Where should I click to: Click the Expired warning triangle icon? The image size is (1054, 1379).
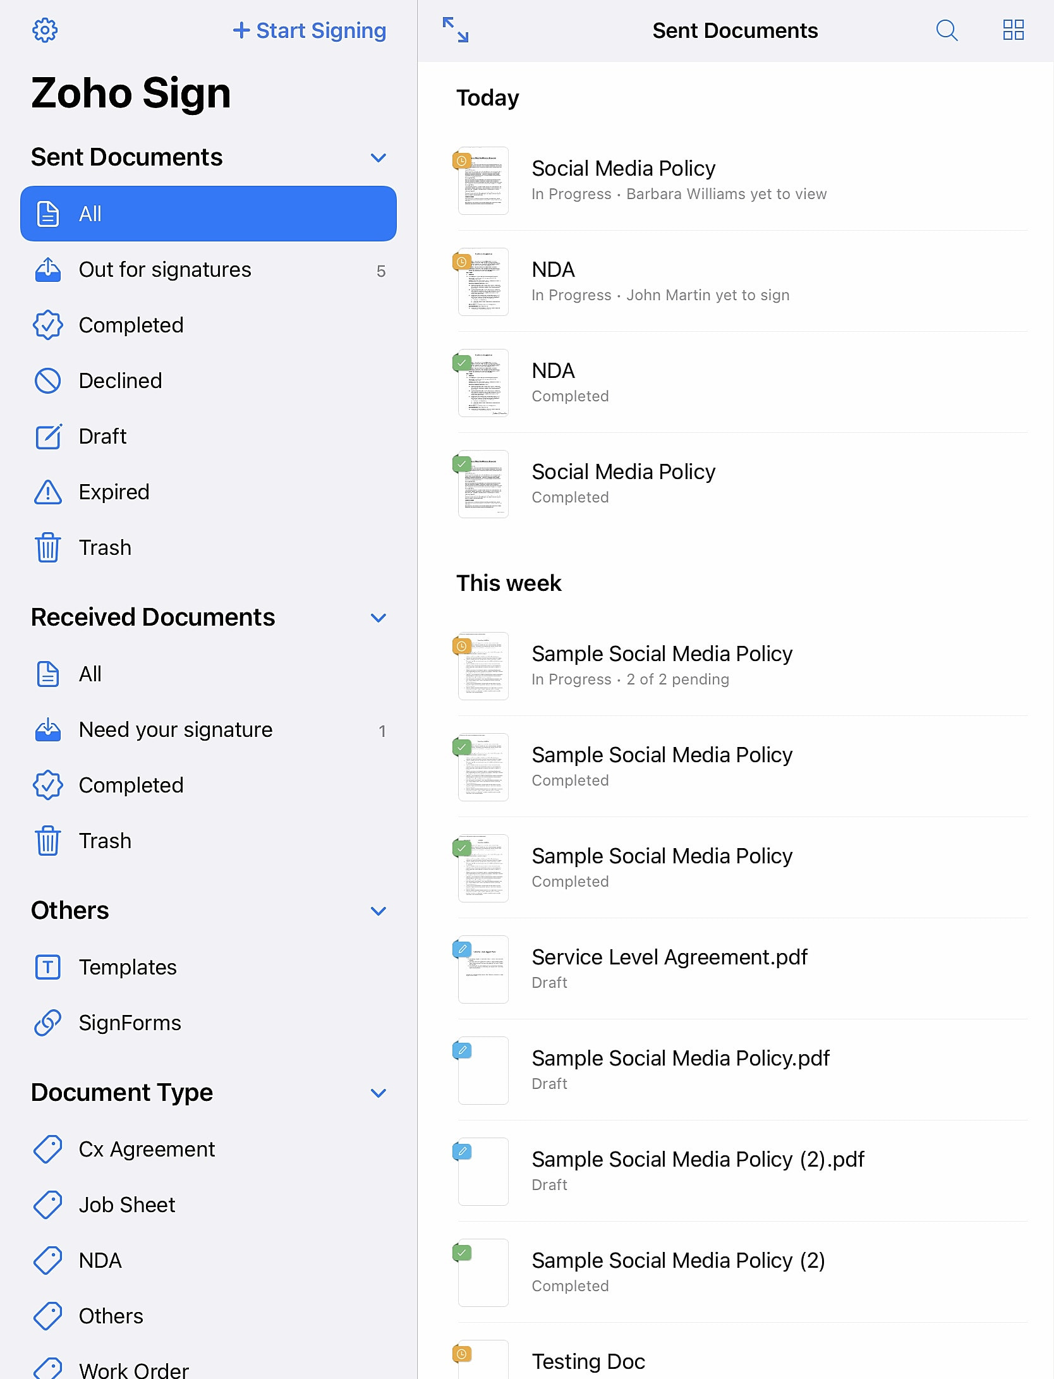[48, 492]
